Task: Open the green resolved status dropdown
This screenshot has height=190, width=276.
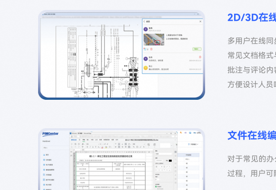Action: coord(197,49)
